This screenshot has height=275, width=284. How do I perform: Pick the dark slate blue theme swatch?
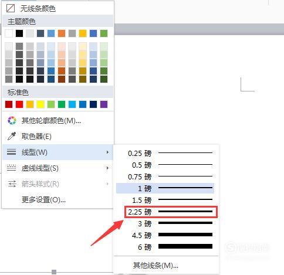tap(40, 33)
